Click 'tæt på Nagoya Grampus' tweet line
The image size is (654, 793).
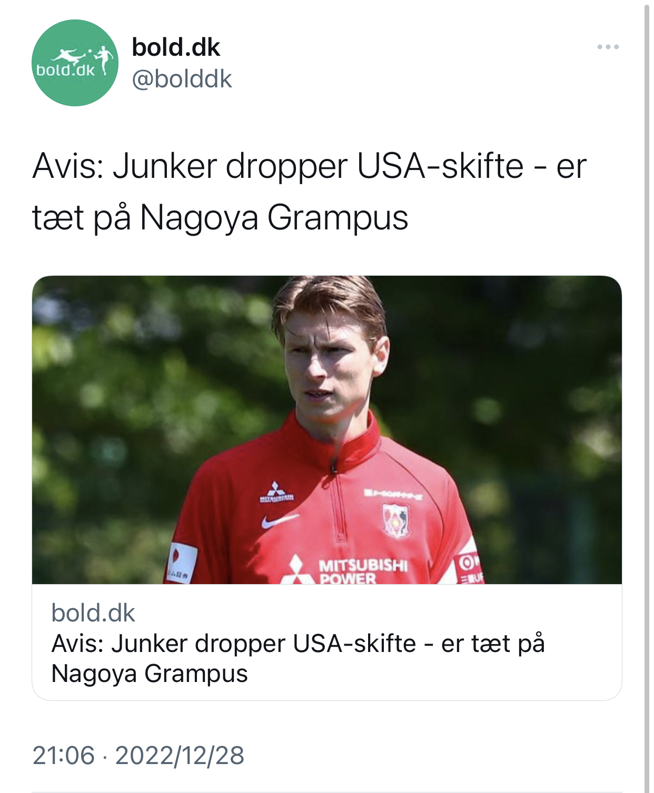(220, 217)
